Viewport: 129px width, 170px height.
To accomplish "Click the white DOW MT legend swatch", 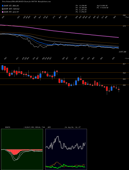I will click(3, 9).
